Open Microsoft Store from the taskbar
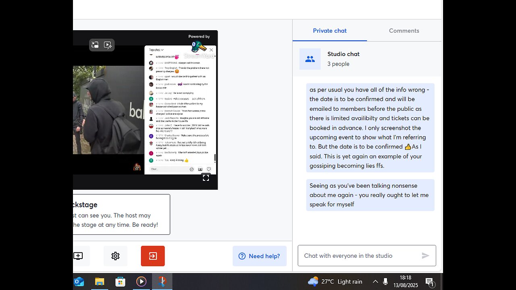516x290 pixels. click(x=120, y=282)
